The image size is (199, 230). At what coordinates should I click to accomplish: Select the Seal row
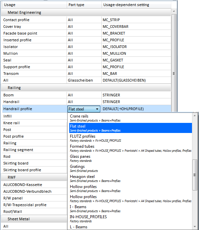click(x=87, y=60)
